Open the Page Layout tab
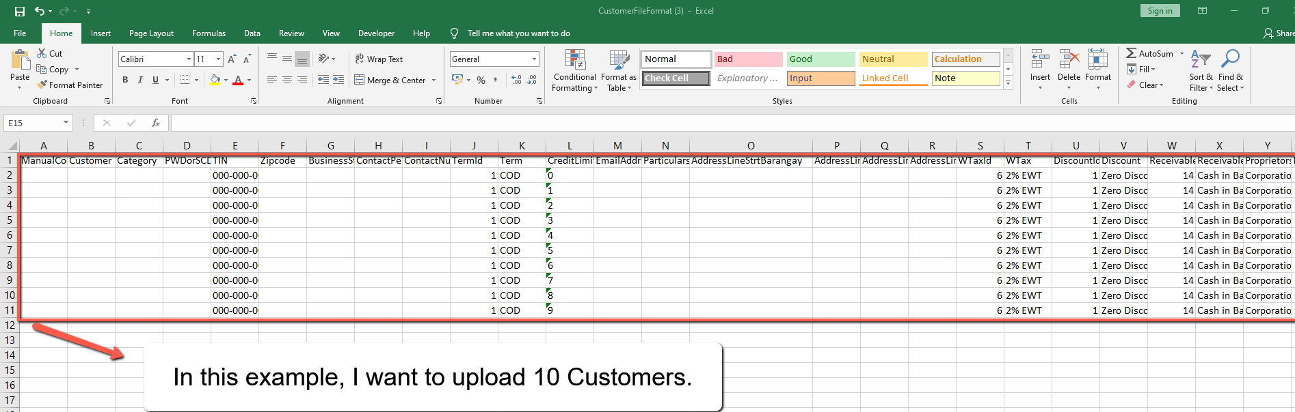 (x=151, y=33)
